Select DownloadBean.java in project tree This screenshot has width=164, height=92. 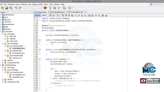(19, 75)
